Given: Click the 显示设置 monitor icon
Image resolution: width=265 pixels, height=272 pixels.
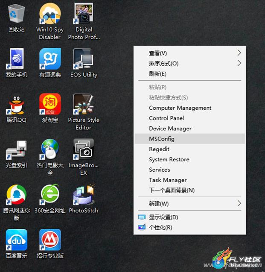Looking at the screenshot, I should point(142,217).
